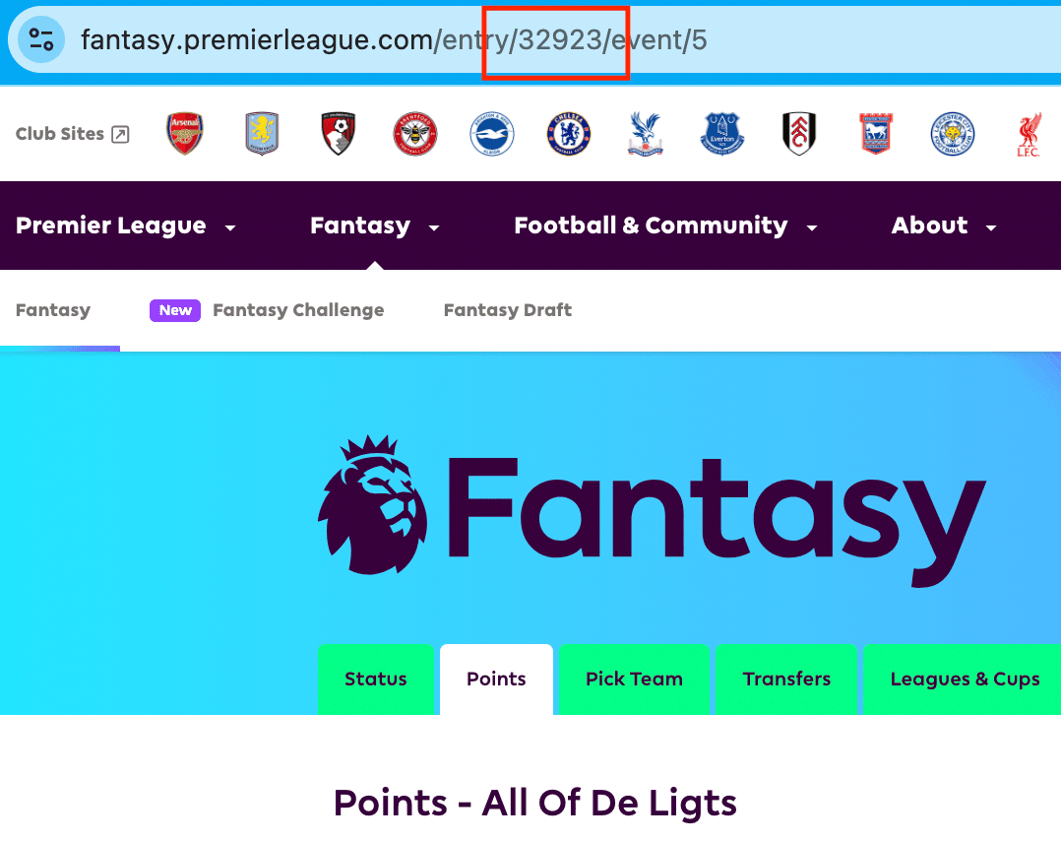This screenshot has height=841, width=1061.
Task: Open the Arsenal club site crest
Action: click(x=185, y=133)
